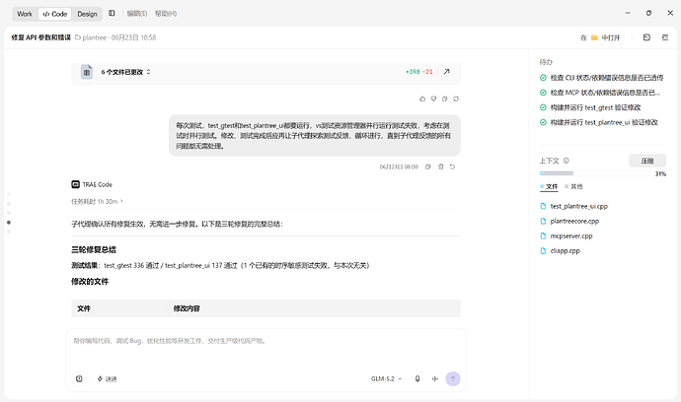
Task: Switch to the Design mode tab
Action: (x=87, y=14)
